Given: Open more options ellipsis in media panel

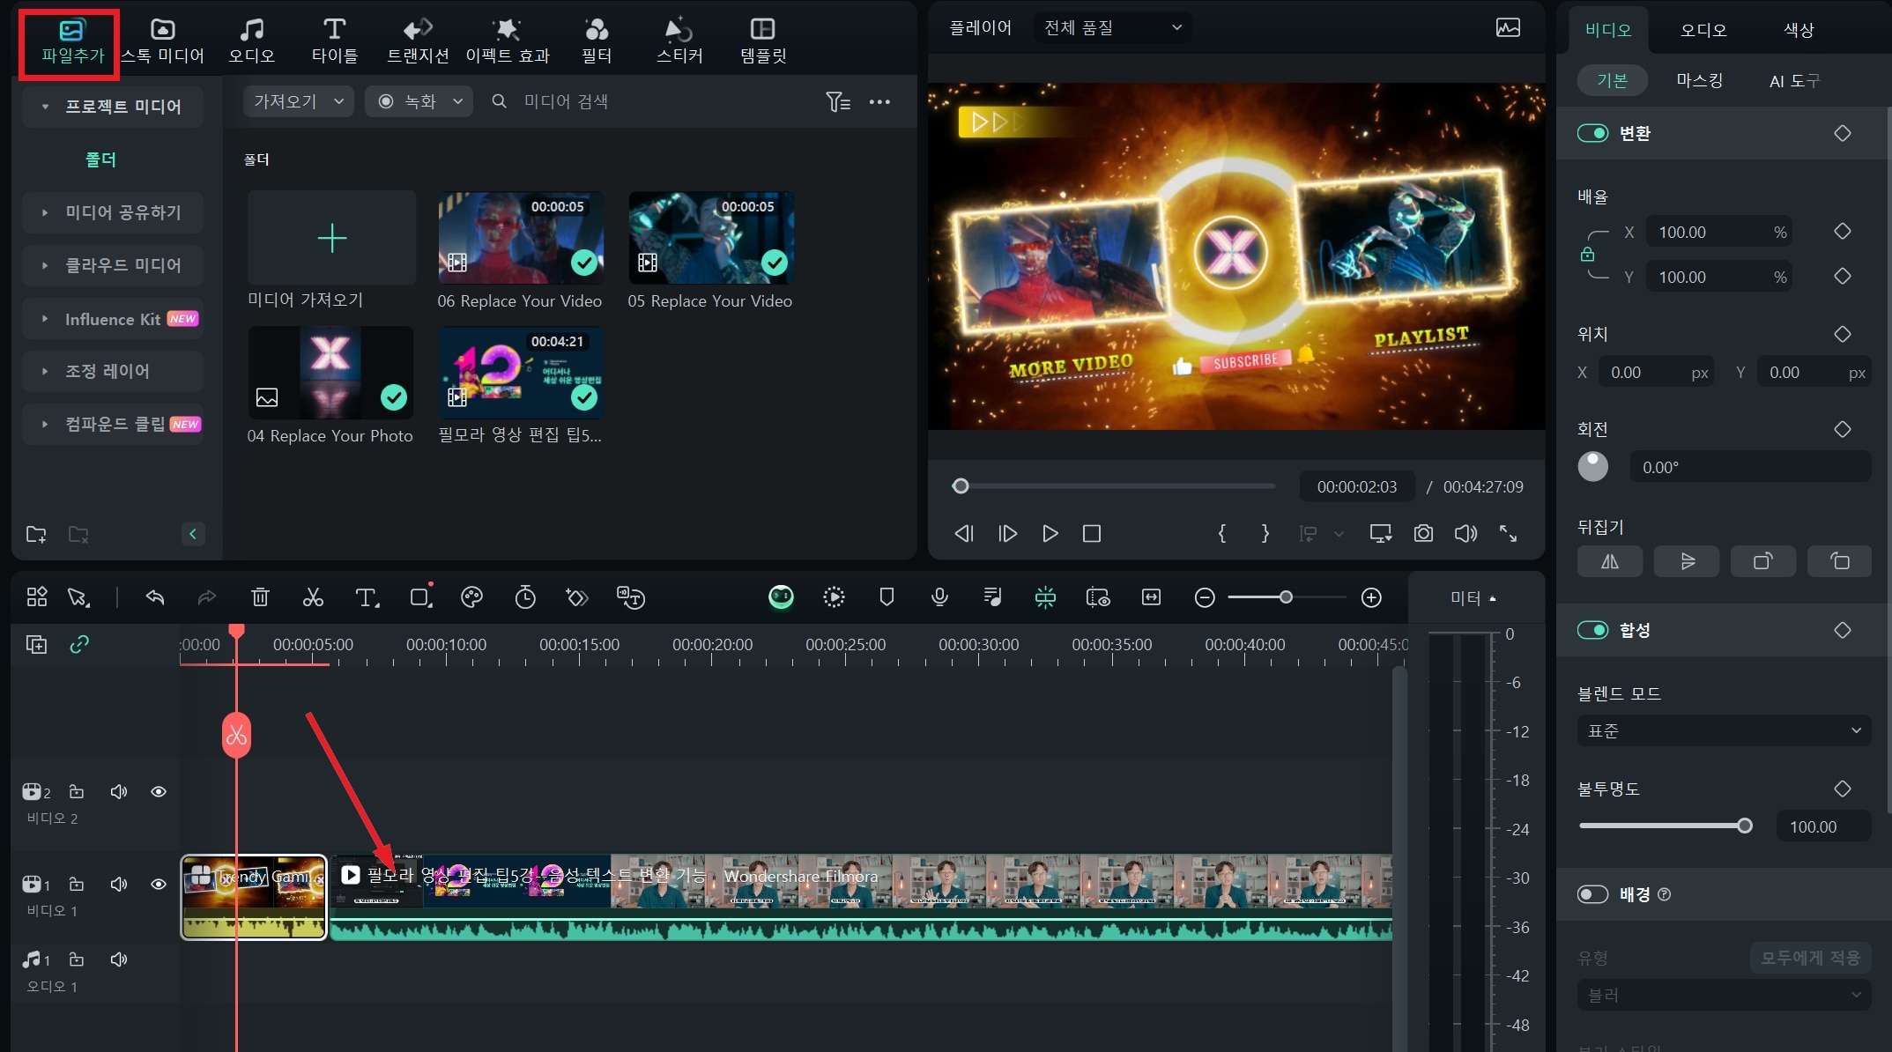Looking at the screenshot, I should (879, 102).
